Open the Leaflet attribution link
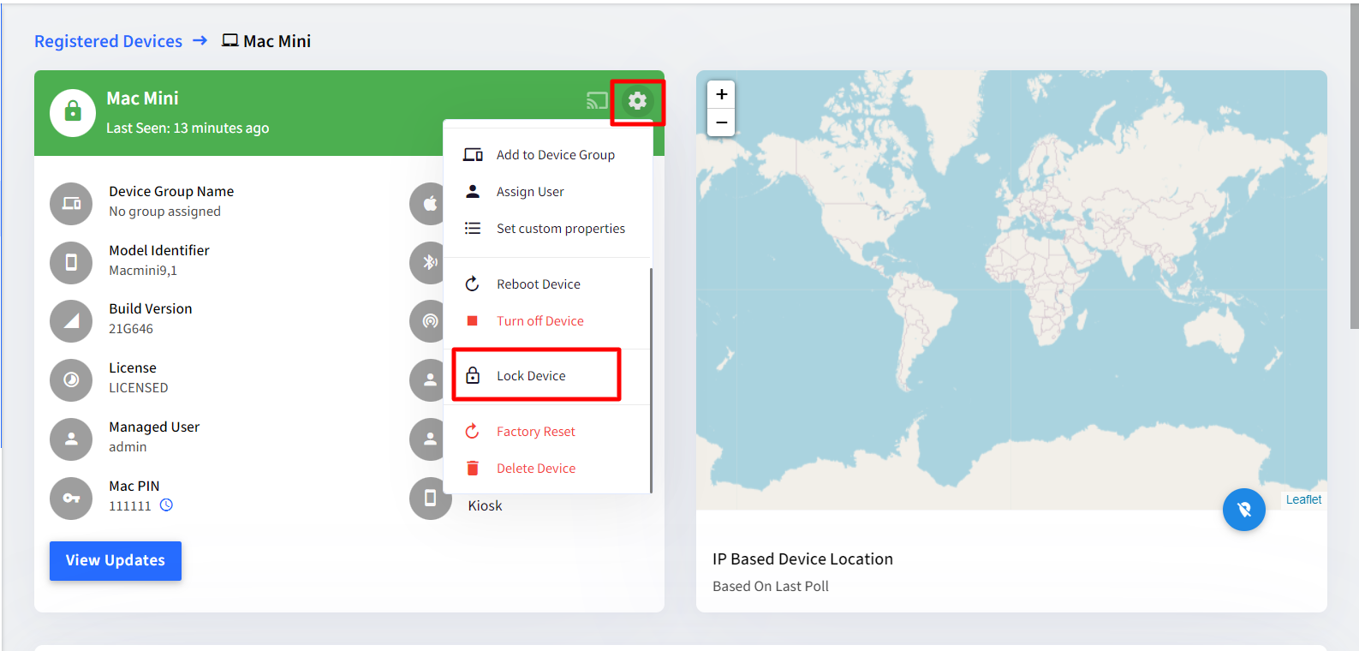This screenshot has width=1359, height=651. (1303, 499)
